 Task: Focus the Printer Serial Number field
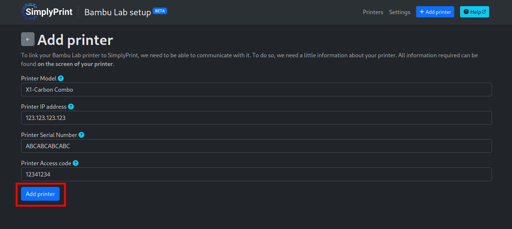point(256,146)
